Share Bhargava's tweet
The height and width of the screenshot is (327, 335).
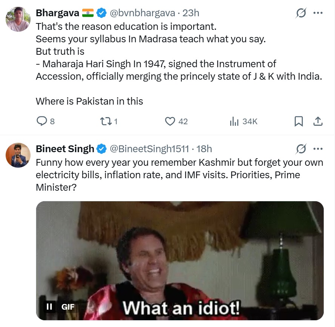coord(318,121)
